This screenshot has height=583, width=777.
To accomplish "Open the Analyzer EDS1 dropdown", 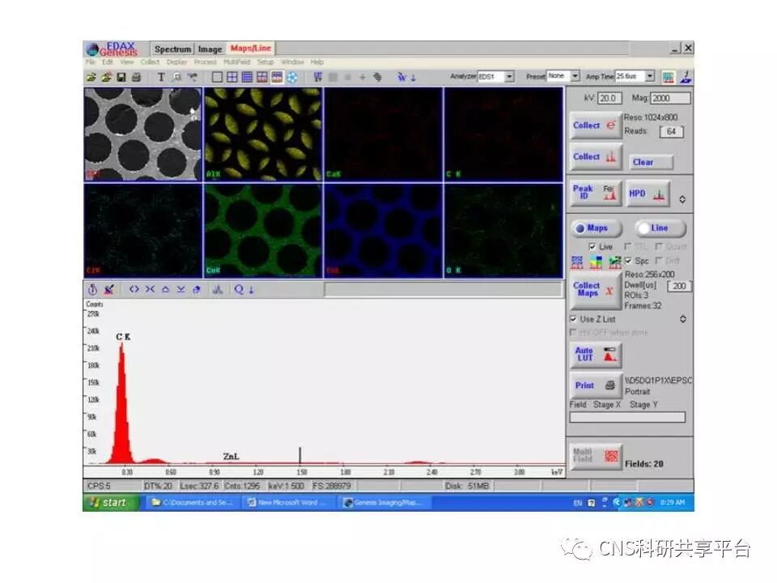I will [509, 76].
